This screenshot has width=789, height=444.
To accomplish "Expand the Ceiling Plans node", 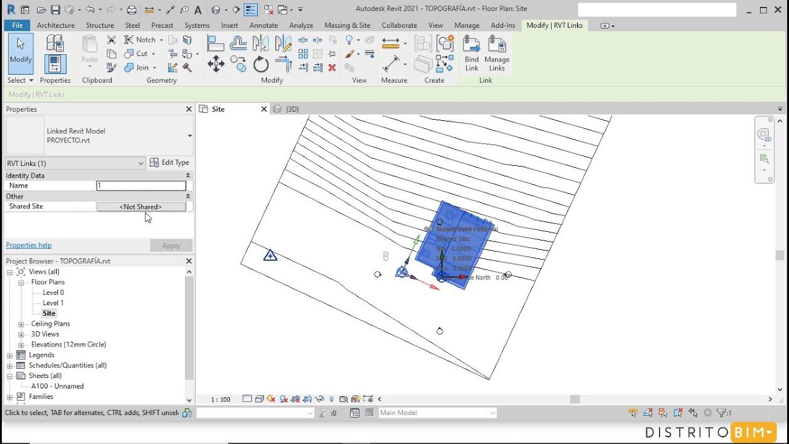I will pyautogui.click(x=21, y=324).
